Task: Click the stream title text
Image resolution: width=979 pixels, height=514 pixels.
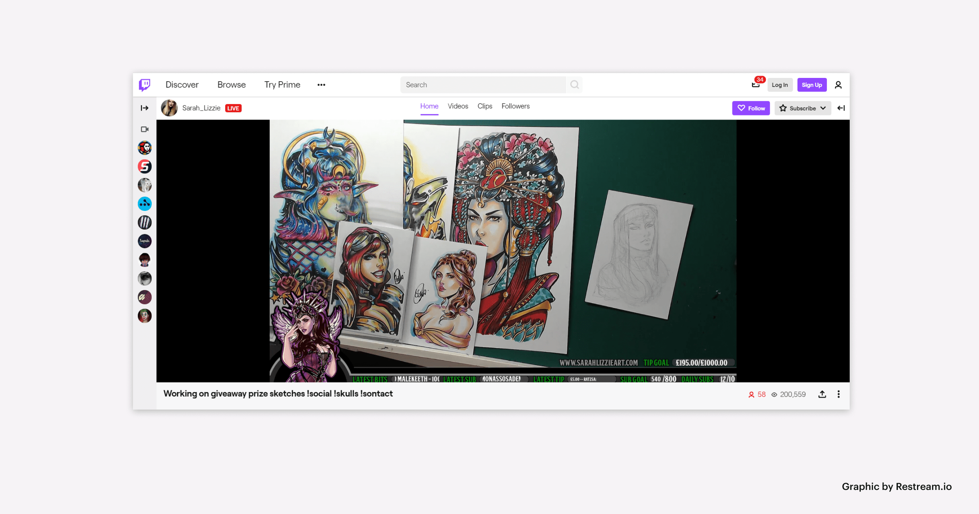Action: point(278,394)
